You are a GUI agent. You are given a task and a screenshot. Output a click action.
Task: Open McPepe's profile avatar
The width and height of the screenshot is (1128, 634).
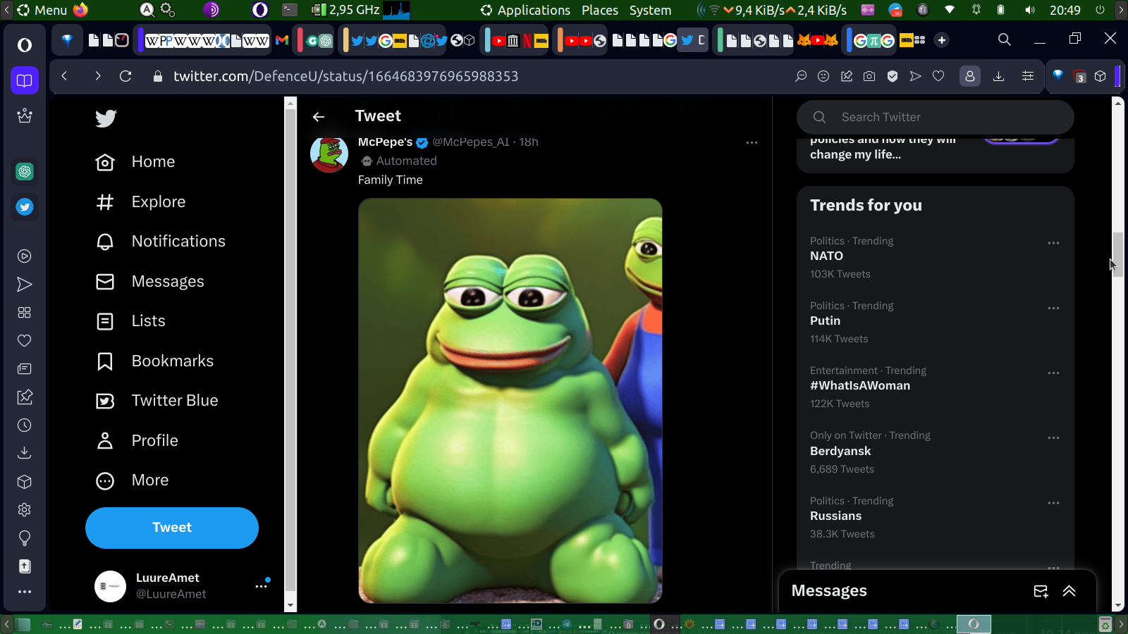tap(329, 154)
